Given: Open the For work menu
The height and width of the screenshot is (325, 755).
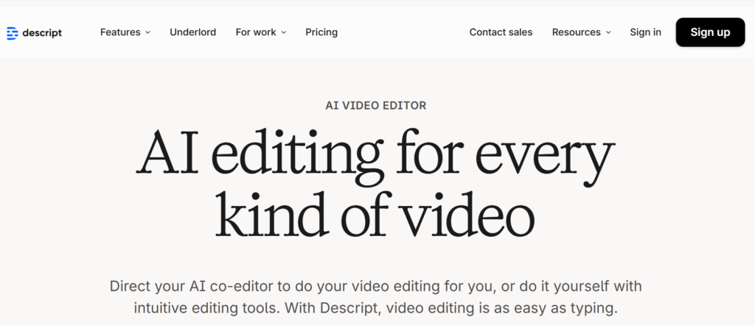Looking at the screenshot, I should (x=255, y=32).
